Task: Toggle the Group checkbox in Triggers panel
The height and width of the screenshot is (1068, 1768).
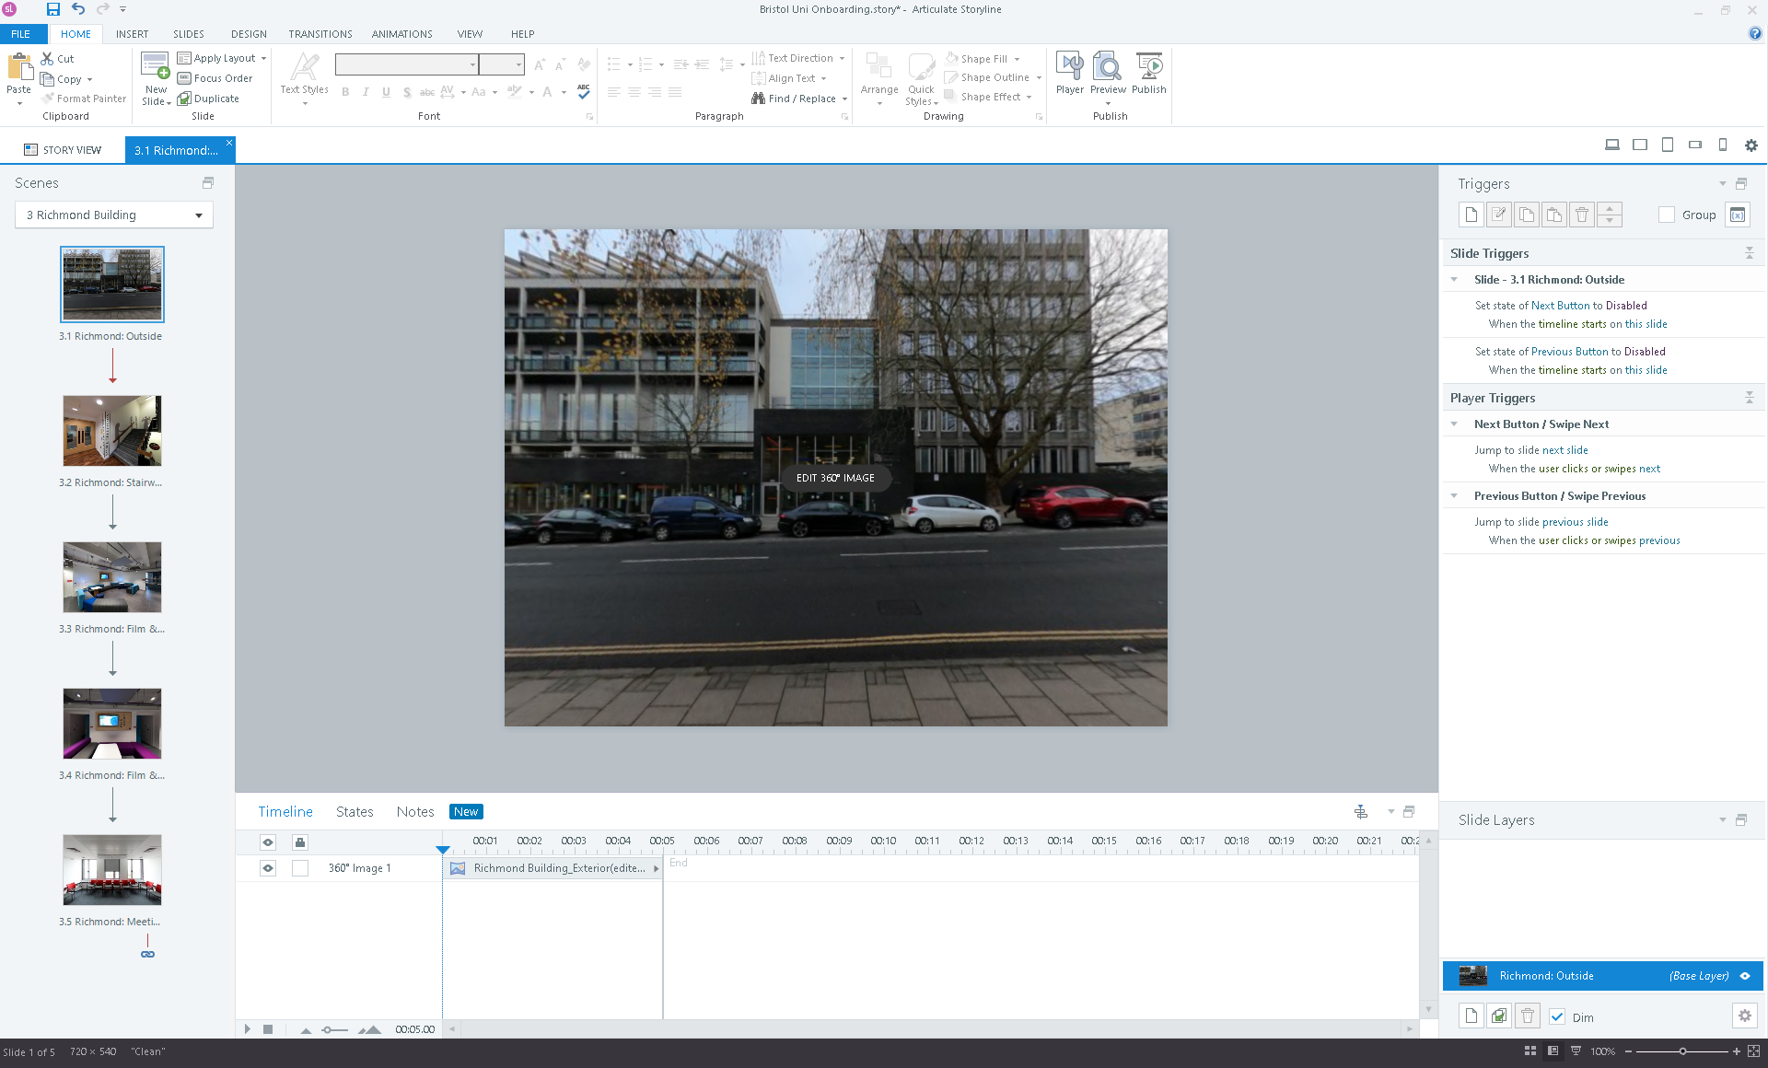Action: (x=1667, y=214)
